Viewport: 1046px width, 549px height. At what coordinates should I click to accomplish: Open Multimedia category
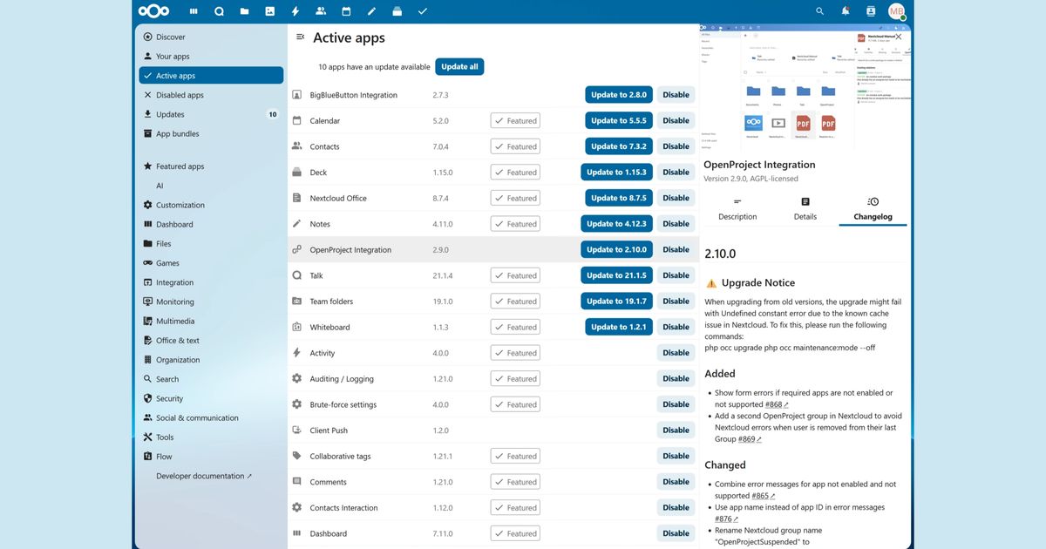[211, 321]
